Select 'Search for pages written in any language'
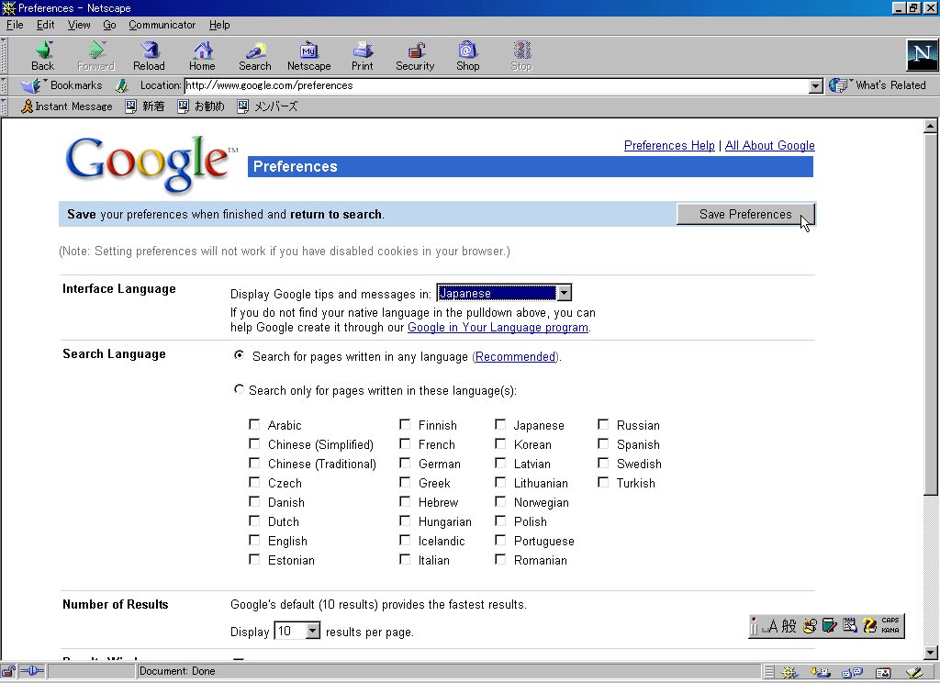The width and height of the screenshot is (940, 683). coord(240,355)
